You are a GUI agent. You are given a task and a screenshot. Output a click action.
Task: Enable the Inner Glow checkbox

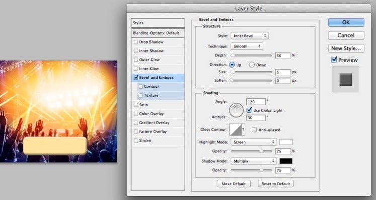(x=136, y=69)
